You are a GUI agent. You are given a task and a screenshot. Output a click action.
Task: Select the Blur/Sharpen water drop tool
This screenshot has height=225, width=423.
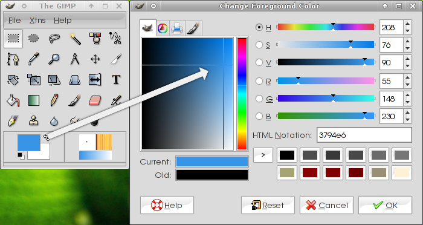pos(54,121)
